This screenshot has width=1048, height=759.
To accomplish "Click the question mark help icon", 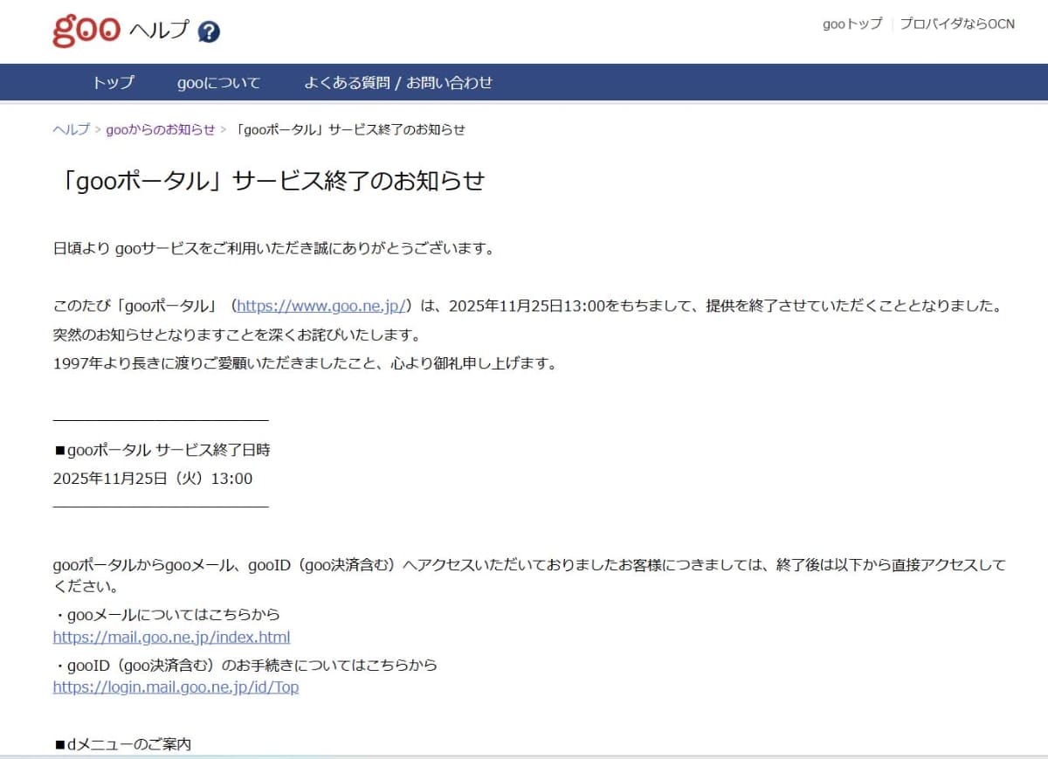I will click(x=209, y=32).
